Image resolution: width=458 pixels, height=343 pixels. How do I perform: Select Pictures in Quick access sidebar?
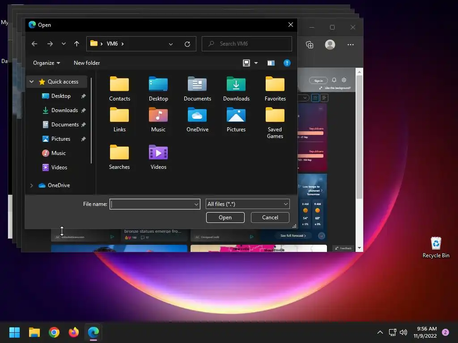tap(60, 139)
